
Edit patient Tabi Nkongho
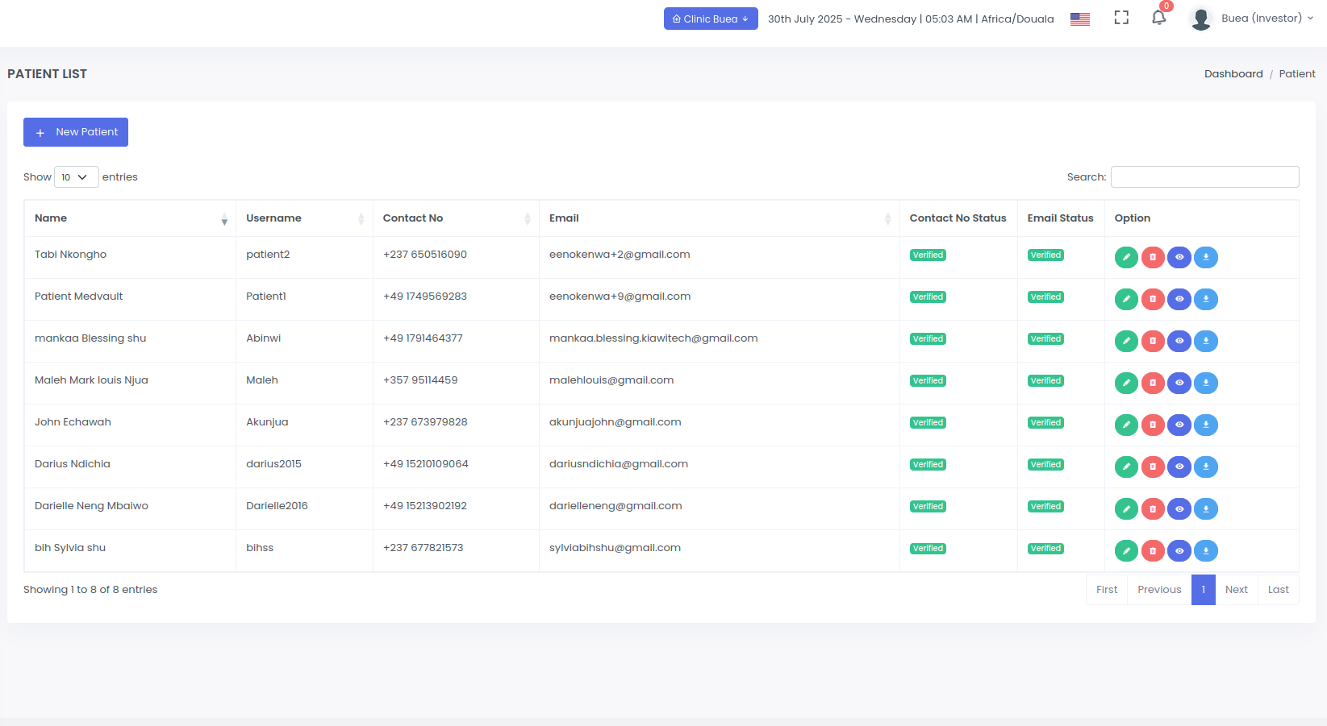click(x=1126, y=257)
